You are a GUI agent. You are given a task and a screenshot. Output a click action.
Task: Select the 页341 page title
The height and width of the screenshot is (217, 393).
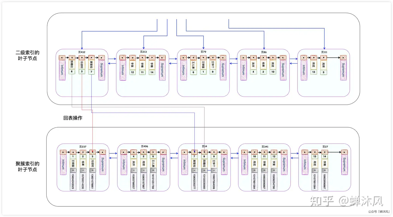(265, 146)
